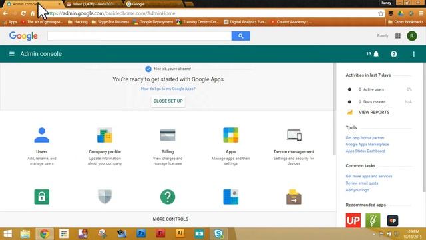
Task: Open Apps Status Dashboard link
Action: pyautogui.click(x=365, y=151)
